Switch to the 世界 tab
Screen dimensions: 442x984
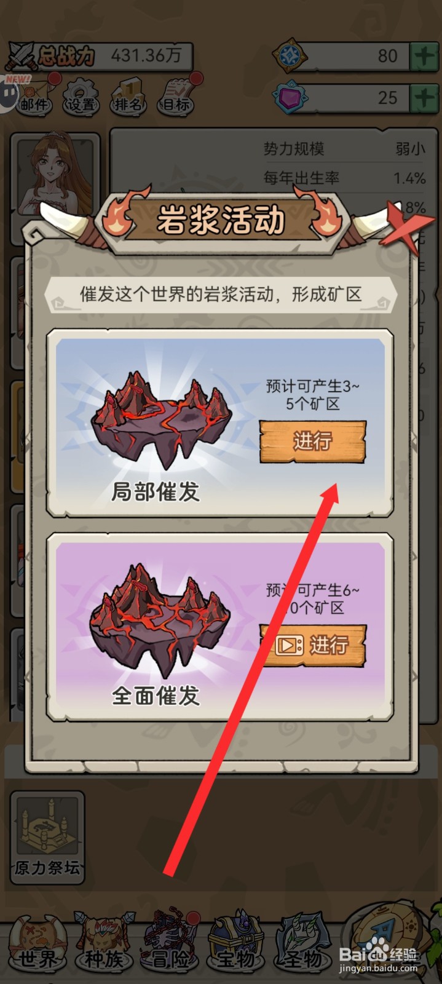pyautogui.click(x=38, y=942)
